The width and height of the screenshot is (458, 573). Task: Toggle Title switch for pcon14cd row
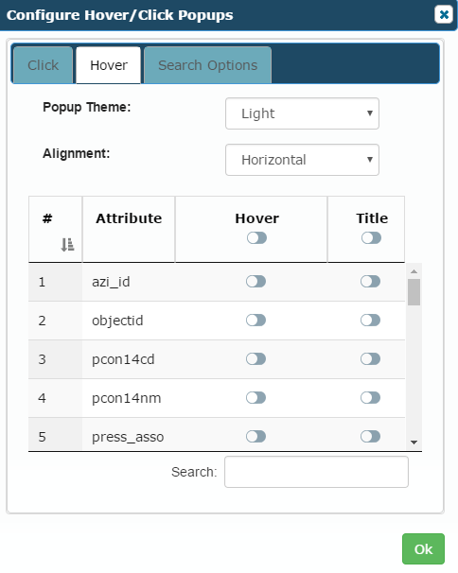[370, 359]
